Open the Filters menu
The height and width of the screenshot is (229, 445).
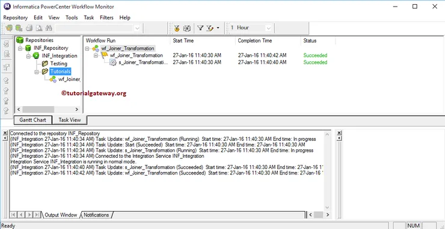coord(106,17)
